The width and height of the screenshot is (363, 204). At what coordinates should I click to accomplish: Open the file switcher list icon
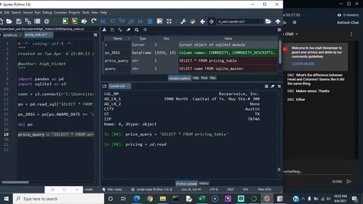pos(37,22)
